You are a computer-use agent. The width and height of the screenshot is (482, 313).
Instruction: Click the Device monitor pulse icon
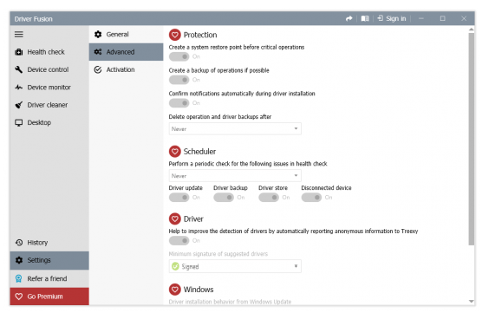click(19, 88)
